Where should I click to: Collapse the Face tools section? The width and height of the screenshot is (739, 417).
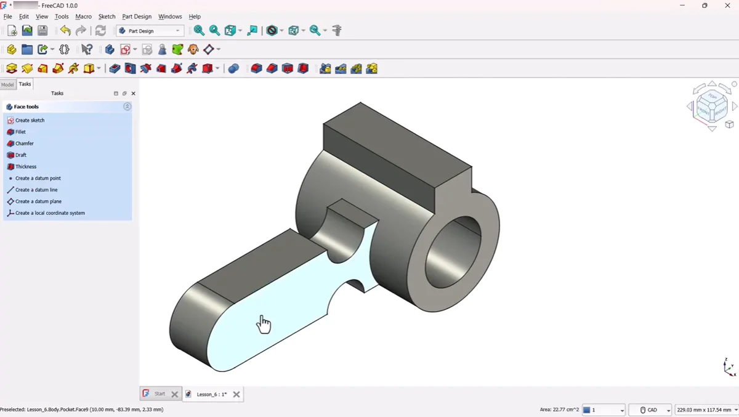point(127,107)
